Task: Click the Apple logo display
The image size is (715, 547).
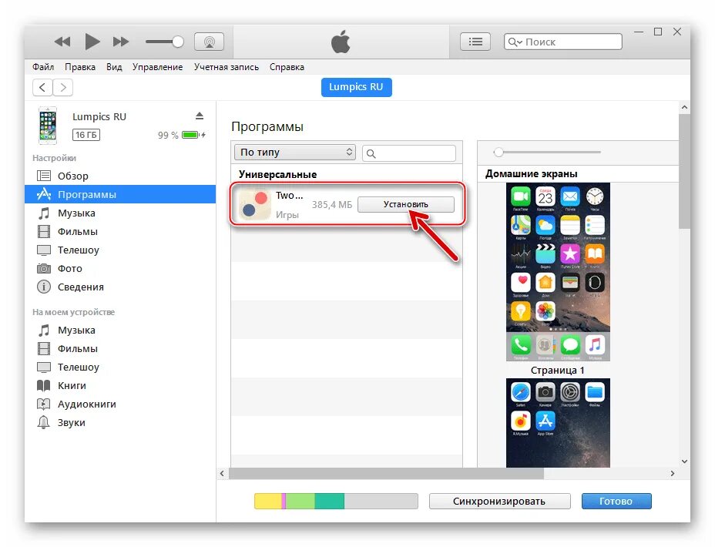Action: pyautogui.click(x=341, y=42)
